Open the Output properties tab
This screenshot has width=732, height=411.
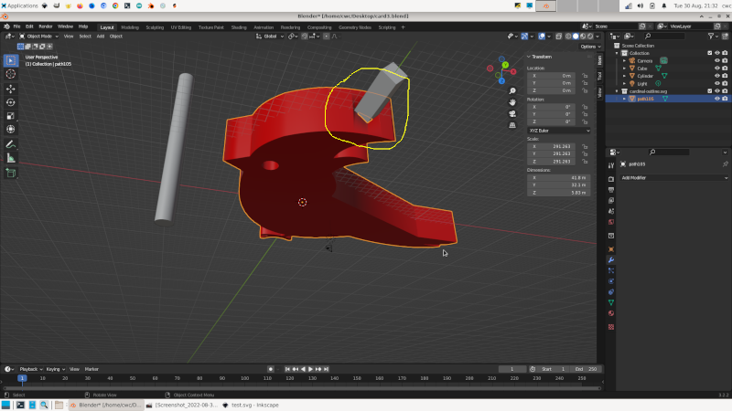pyautogui.click(x=611, y=190)
